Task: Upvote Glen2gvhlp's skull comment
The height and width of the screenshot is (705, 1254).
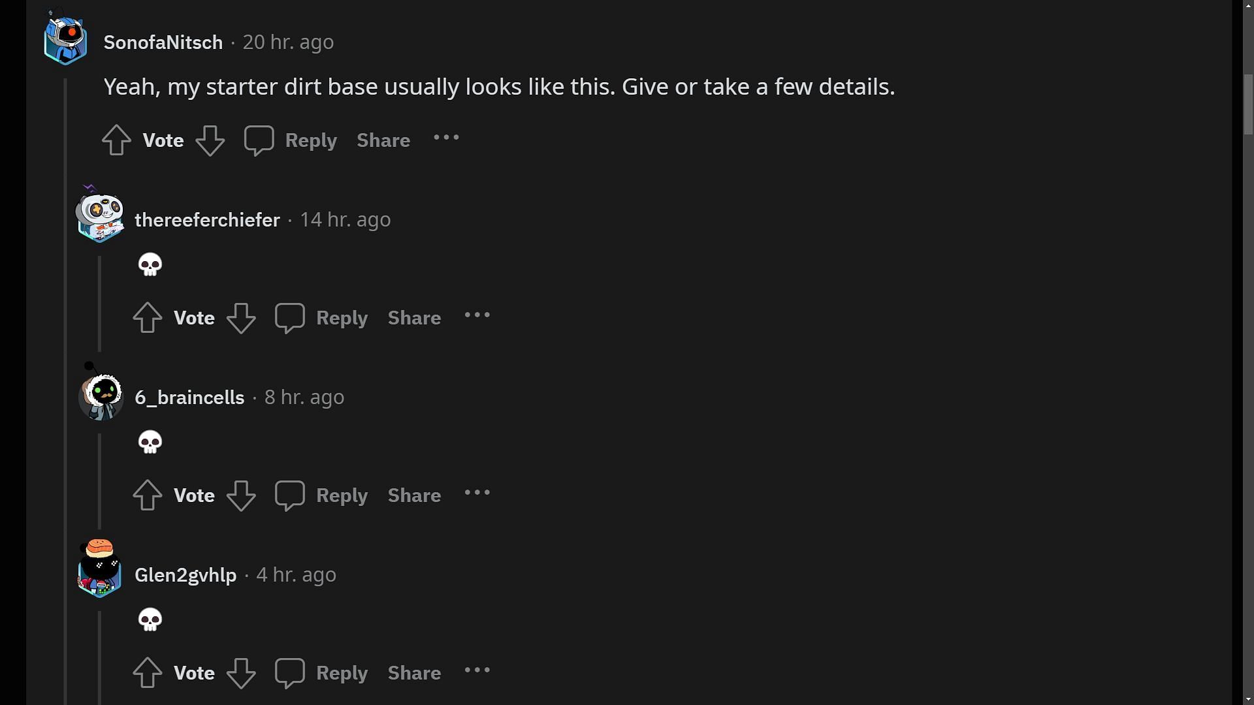Action: (148, 673)
